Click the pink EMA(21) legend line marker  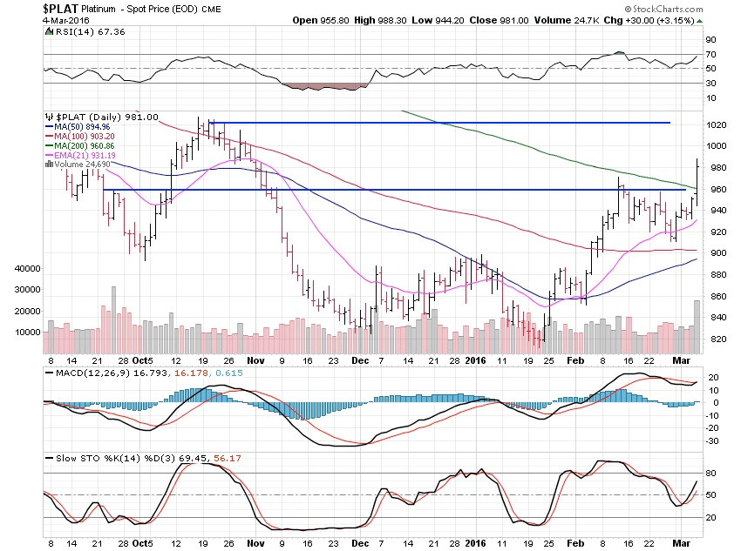coord(49,155)
